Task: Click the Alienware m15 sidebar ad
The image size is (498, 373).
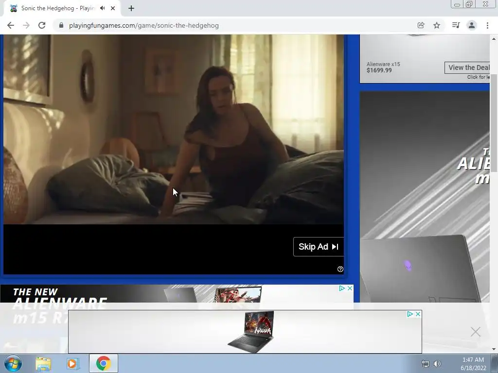Action: [425, 197]
